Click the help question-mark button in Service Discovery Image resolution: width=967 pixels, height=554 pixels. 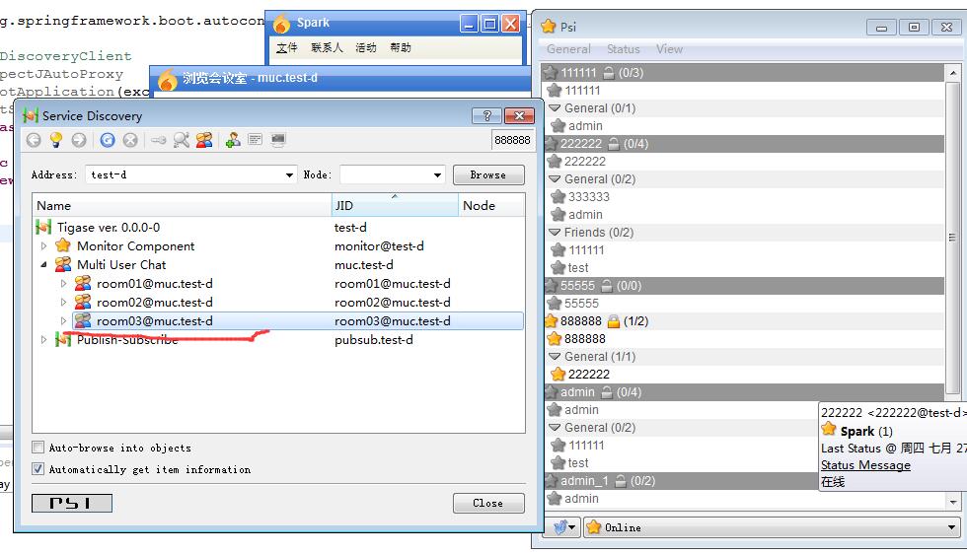[x=486, y=116]
